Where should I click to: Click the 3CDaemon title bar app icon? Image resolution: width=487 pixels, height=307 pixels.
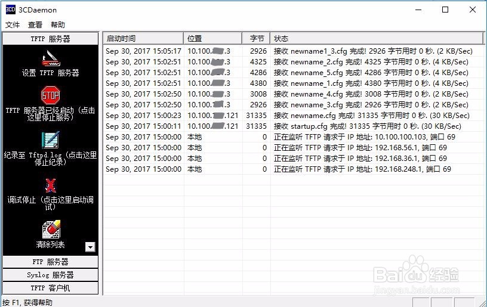[10, 10]
